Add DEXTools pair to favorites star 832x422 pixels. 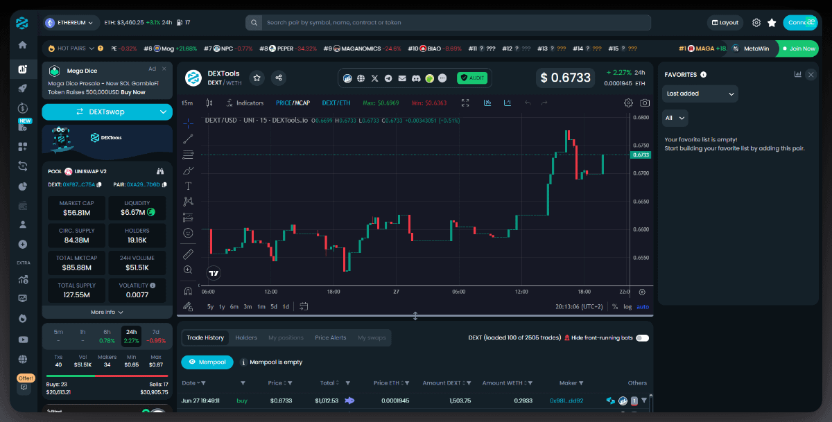(x=257, y=78)
